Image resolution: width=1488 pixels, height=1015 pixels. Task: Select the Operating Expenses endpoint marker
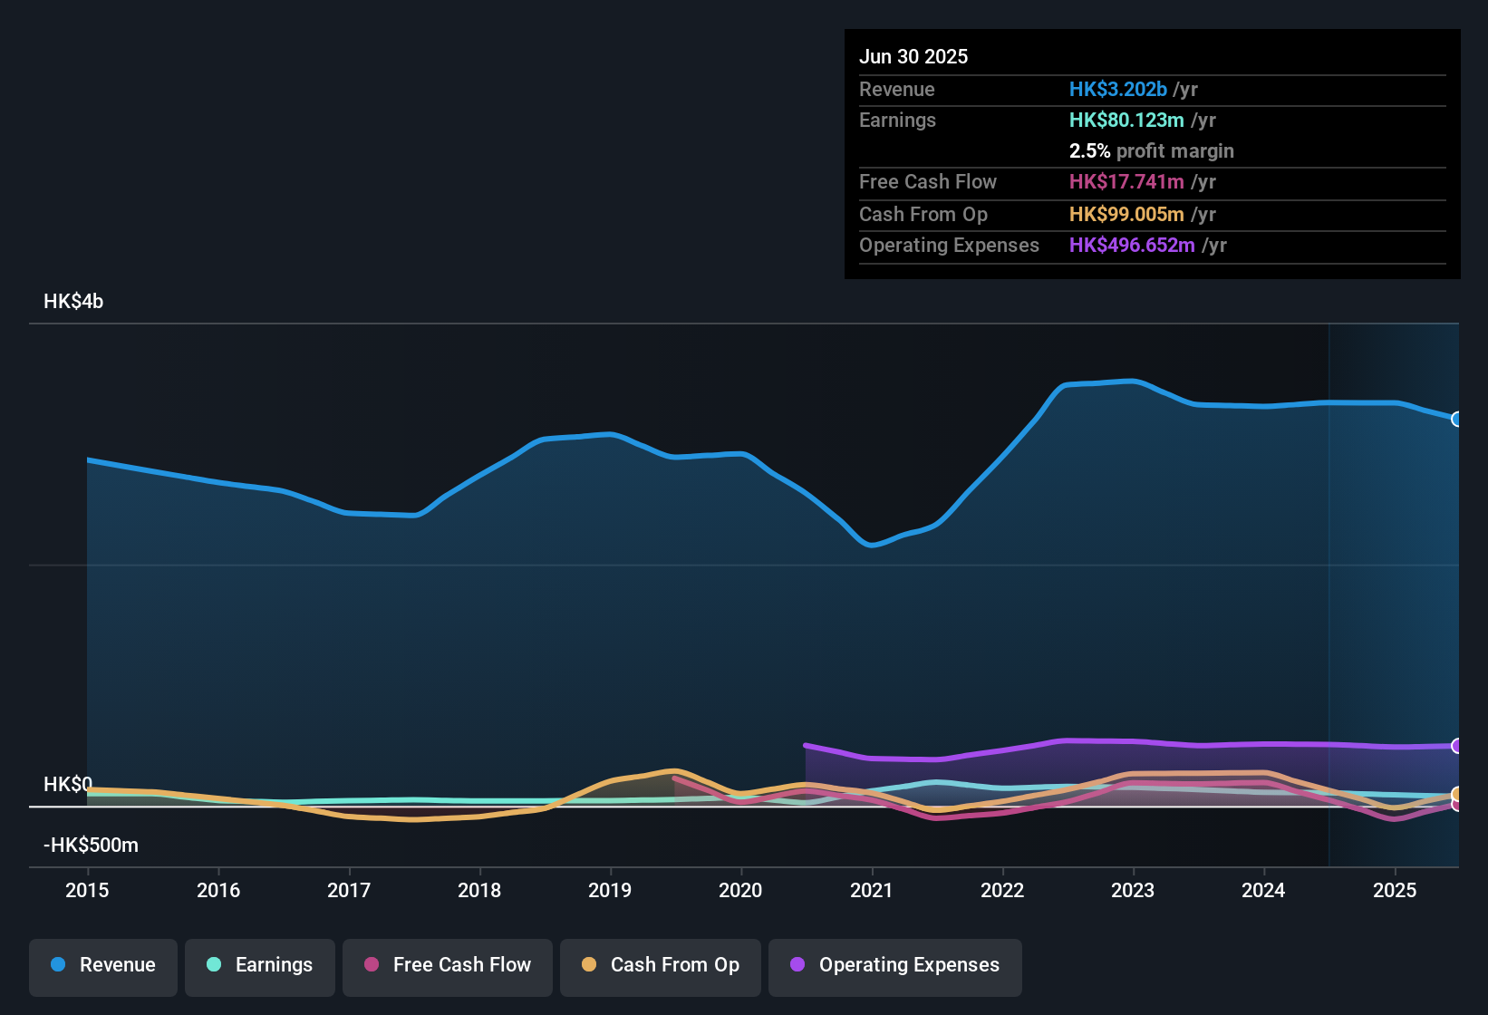pyautogui.click(x=1457, y=746)
